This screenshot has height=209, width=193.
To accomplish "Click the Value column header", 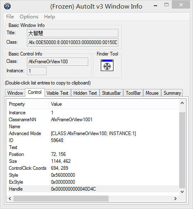I will pos(113,104).
